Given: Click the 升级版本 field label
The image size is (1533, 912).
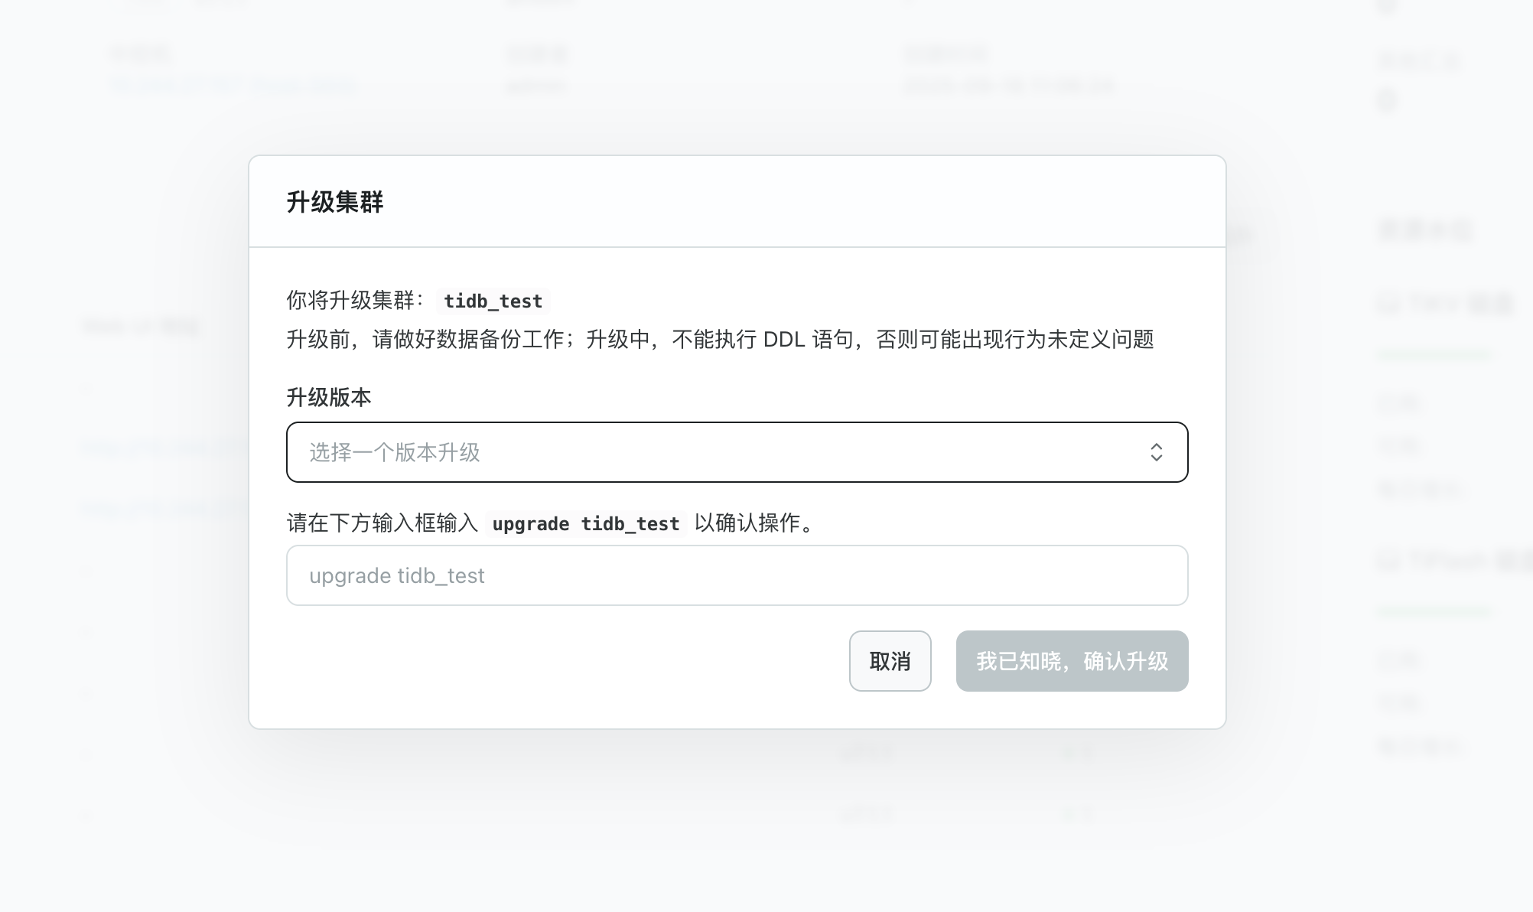Looking at the screenshot, I should [x=329, y=397].
